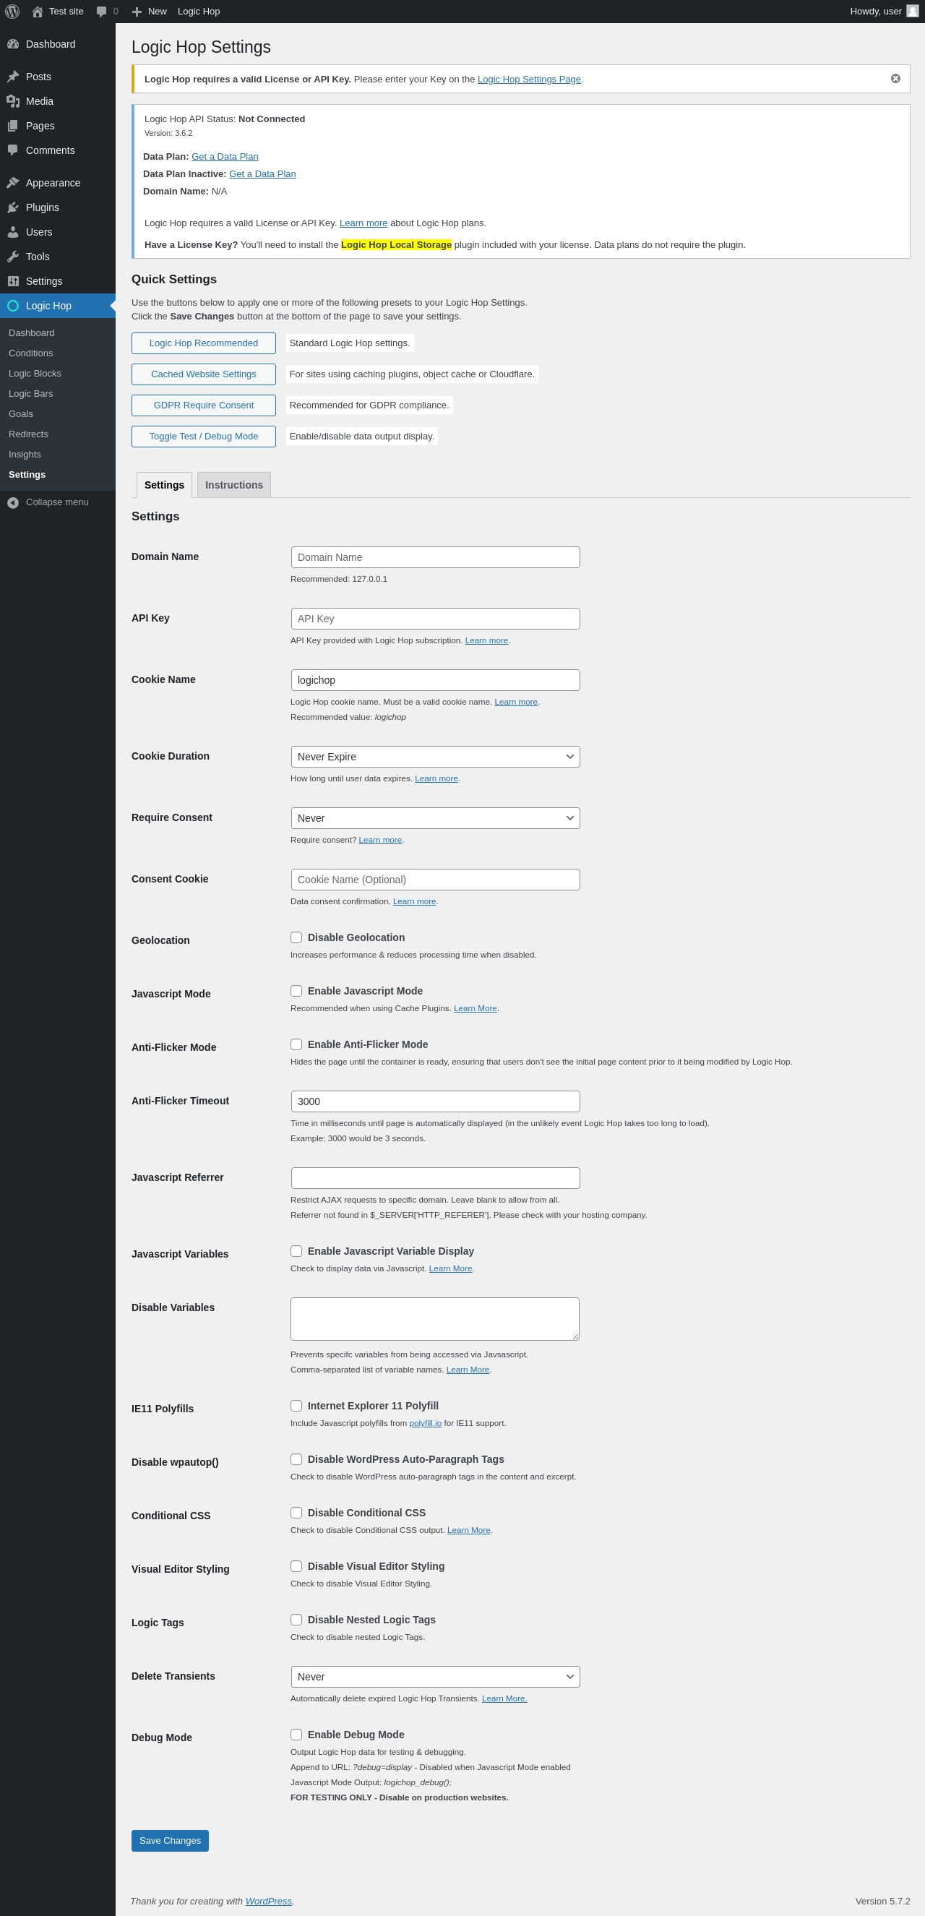Viewport: 925px width, 1916px height.
Task: Apply Cached Website Settings preset
Action: click(x=203, y=374)
